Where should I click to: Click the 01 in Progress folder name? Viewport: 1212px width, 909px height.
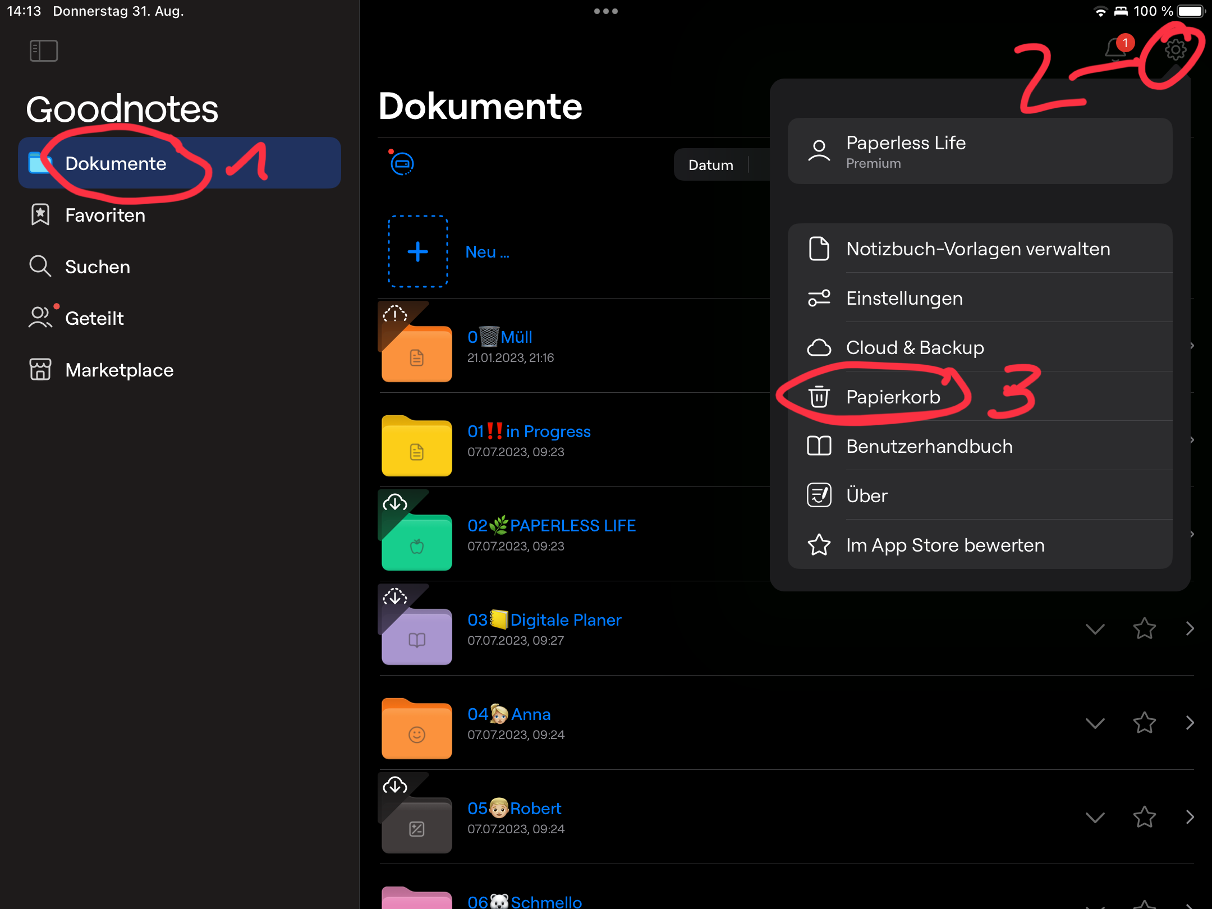click(529, 431)
